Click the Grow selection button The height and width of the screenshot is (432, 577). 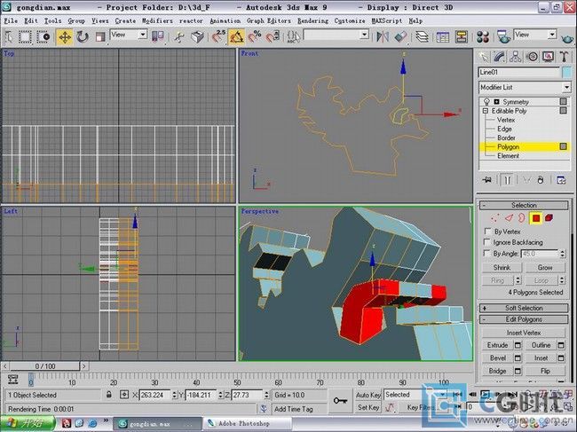tap(545, 268)
